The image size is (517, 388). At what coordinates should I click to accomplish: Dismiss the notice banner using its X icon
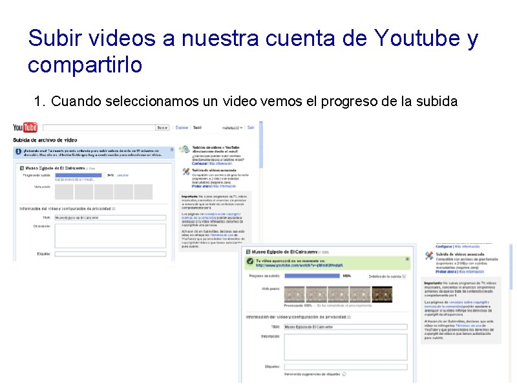point(172,150)
